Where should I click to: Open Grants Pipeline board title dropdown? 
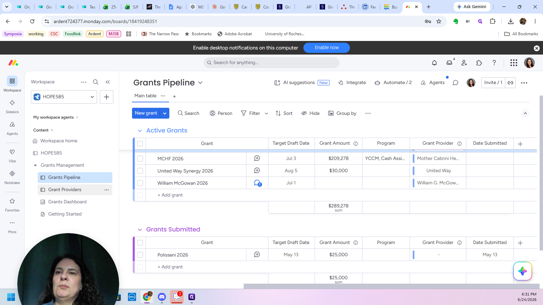point(200,83)
